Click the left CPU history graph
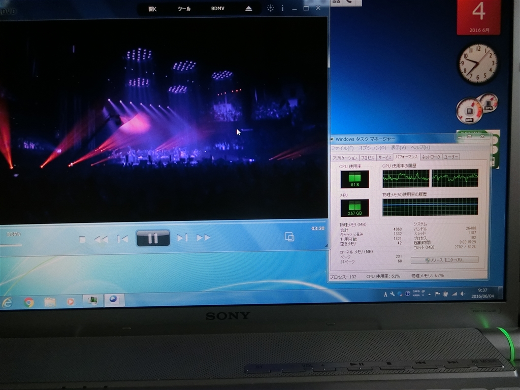 (406, 178)
